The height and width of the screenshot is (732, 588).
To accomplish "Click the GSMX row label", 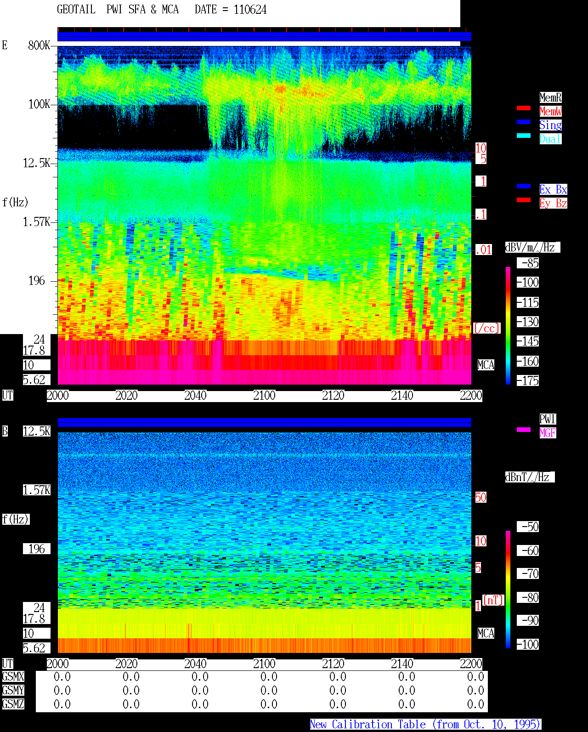I will (x=13, y=677).
